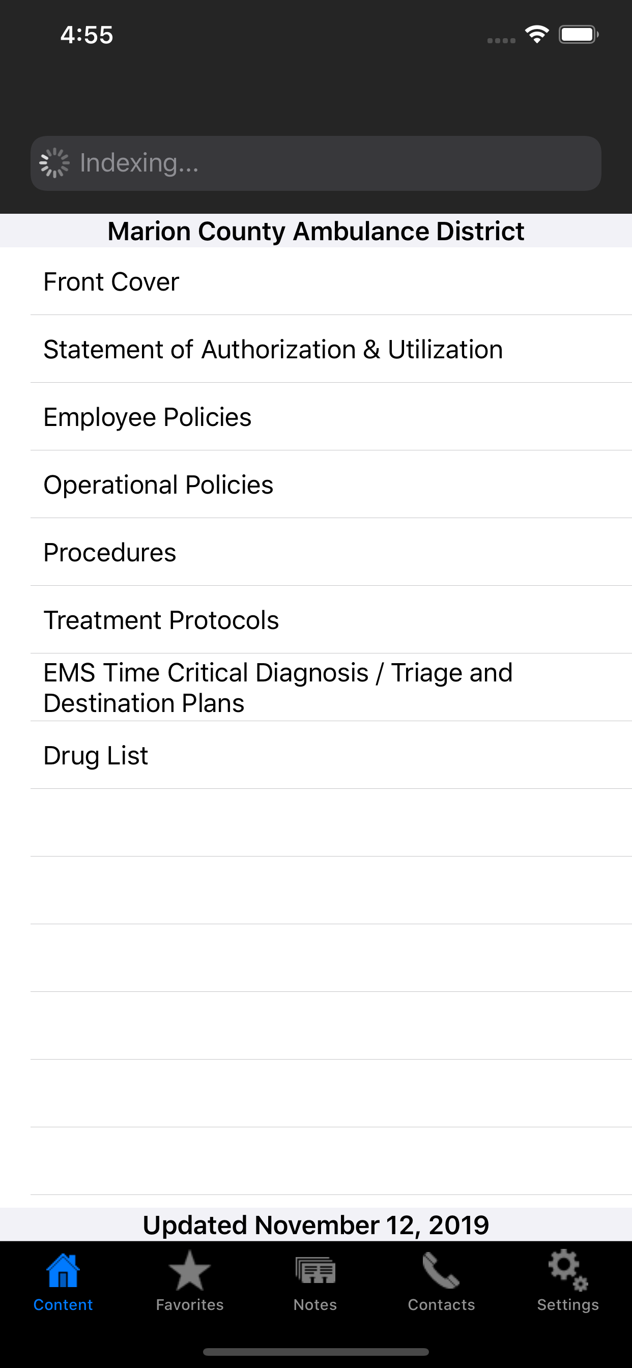Open Favorites star icon
Viewport: 632px width, 1368px height.
pos(190,1271)
